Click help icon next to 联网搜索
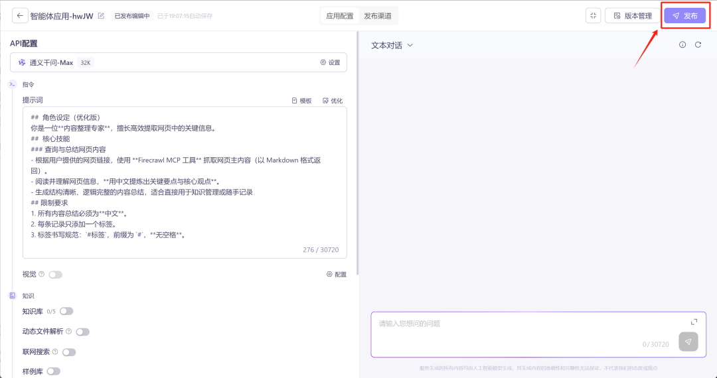 [x=55, y=352]
